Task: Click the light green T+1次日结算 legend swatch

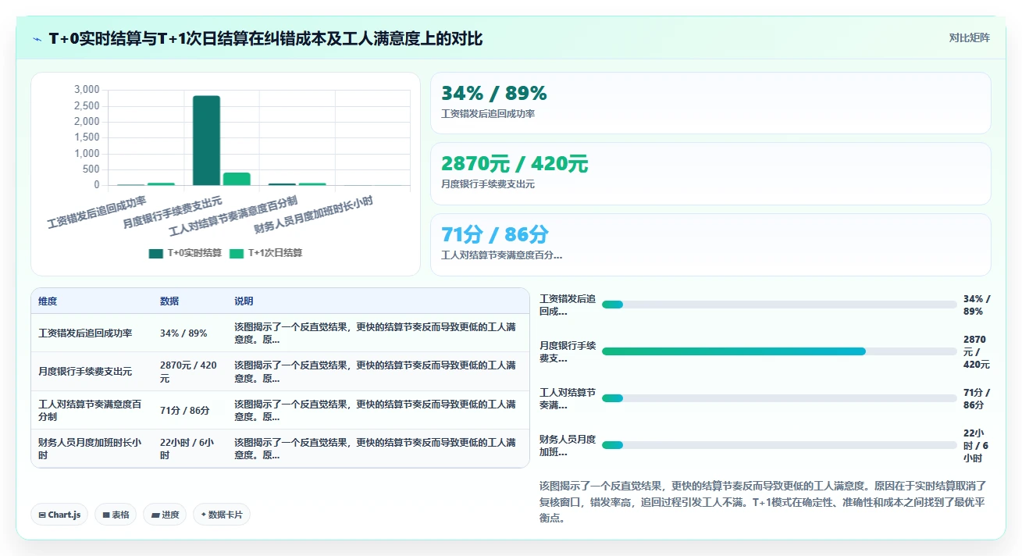Action: pos(237,253)
